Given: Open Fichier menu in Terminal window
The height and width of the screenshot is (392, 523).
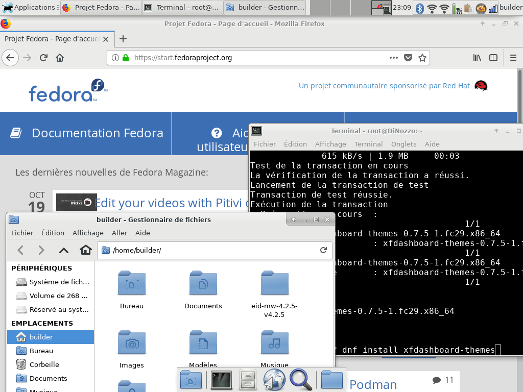Looking at the screenshot, I should click(x=265, y=144).
